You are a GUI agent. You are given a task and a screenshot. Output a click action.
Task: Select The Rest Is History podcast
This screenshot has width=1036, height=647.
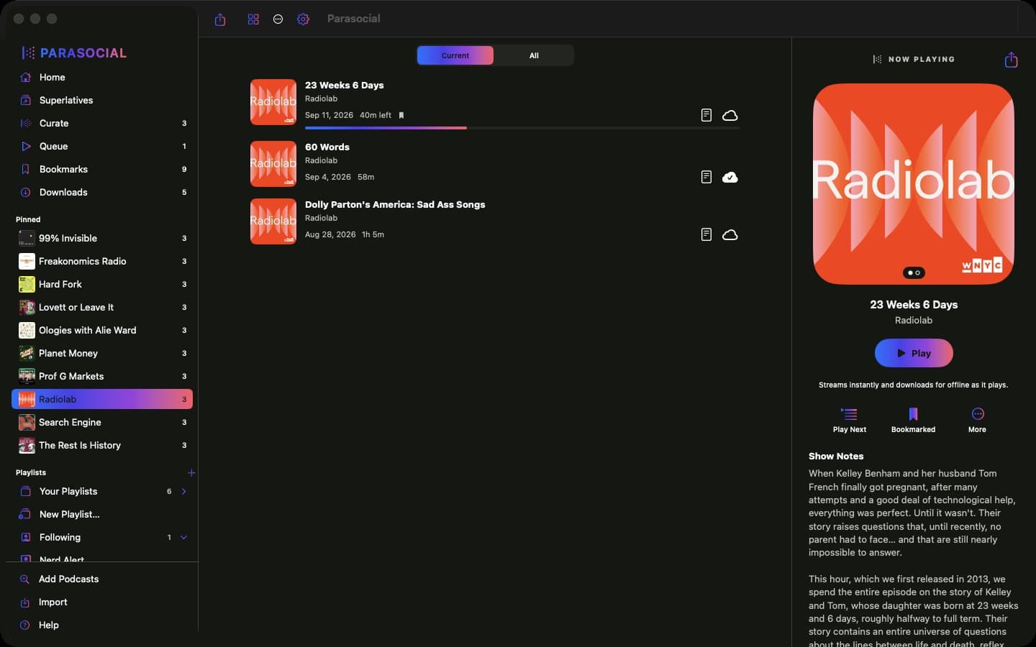pos(102,445)
